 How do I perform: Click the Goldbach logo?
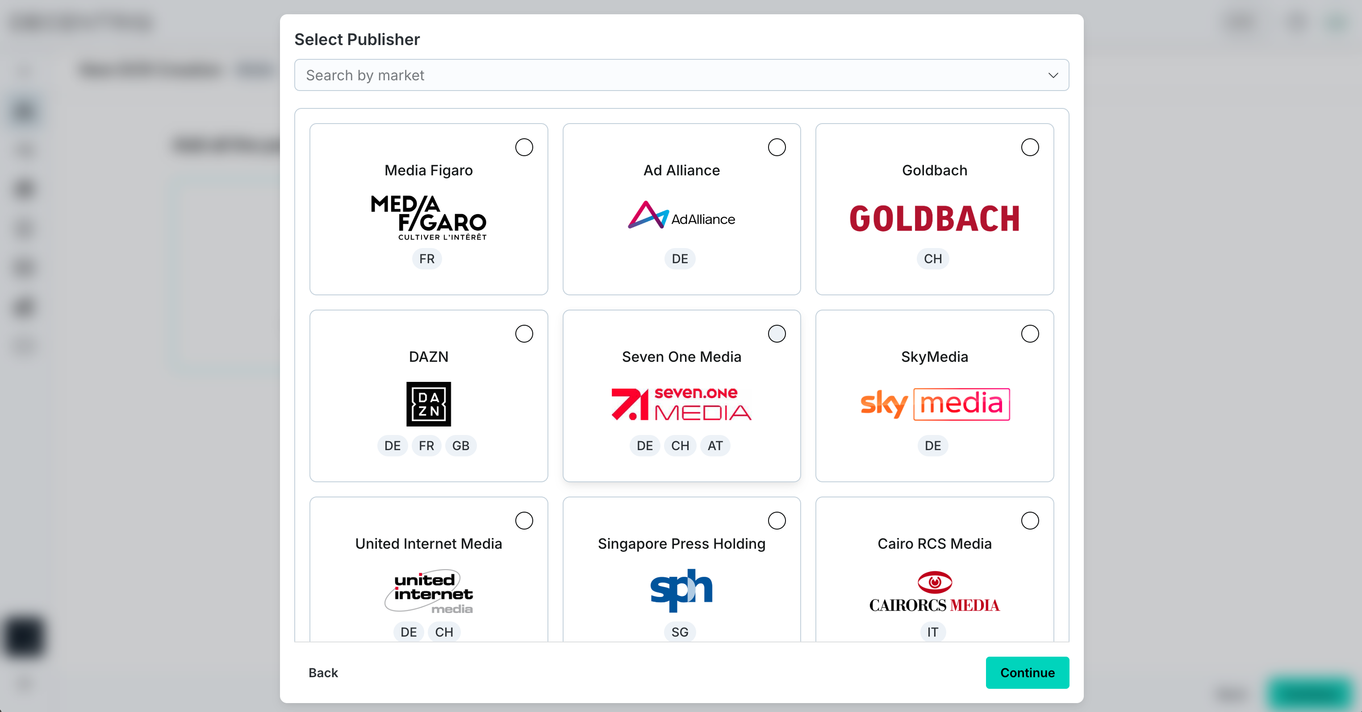[x=934, y=218]
